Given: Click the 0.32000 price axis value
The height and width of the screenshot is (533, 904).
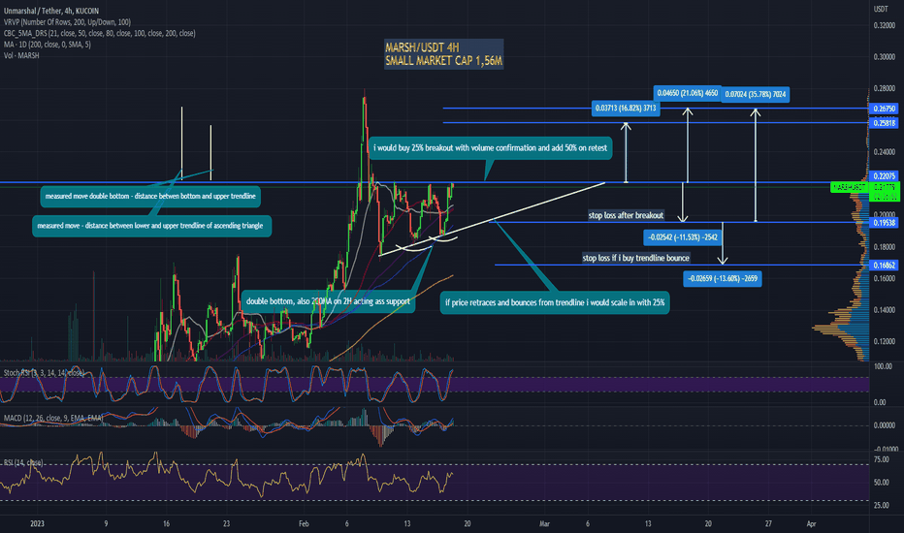Looking at the screenshot, I should tap(885, 26).
